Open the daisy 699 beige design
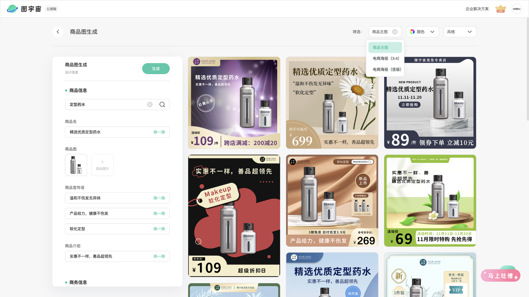The height and width of the screenshot is (297, 529). coord(332,103)
